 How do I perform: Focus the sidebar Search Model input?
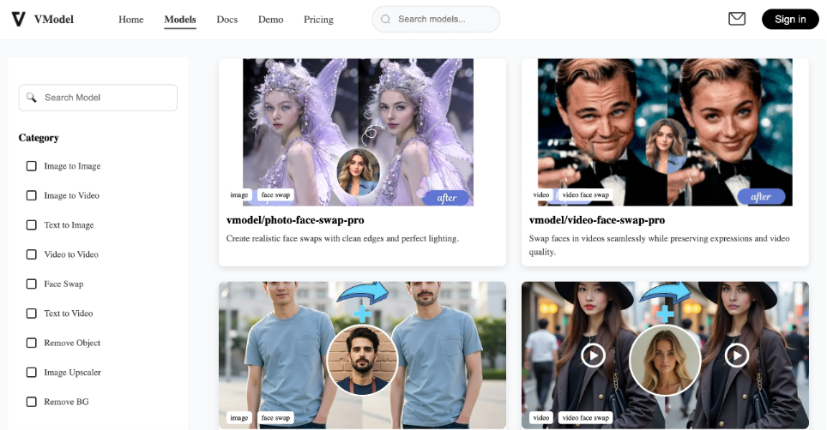pos(98,98)
